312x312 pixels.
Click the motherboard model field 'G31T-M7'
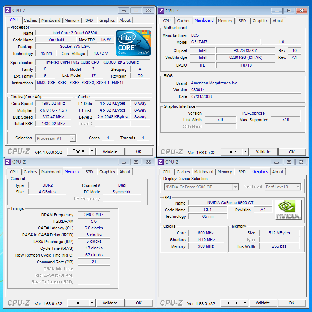(x=225, y=42)
